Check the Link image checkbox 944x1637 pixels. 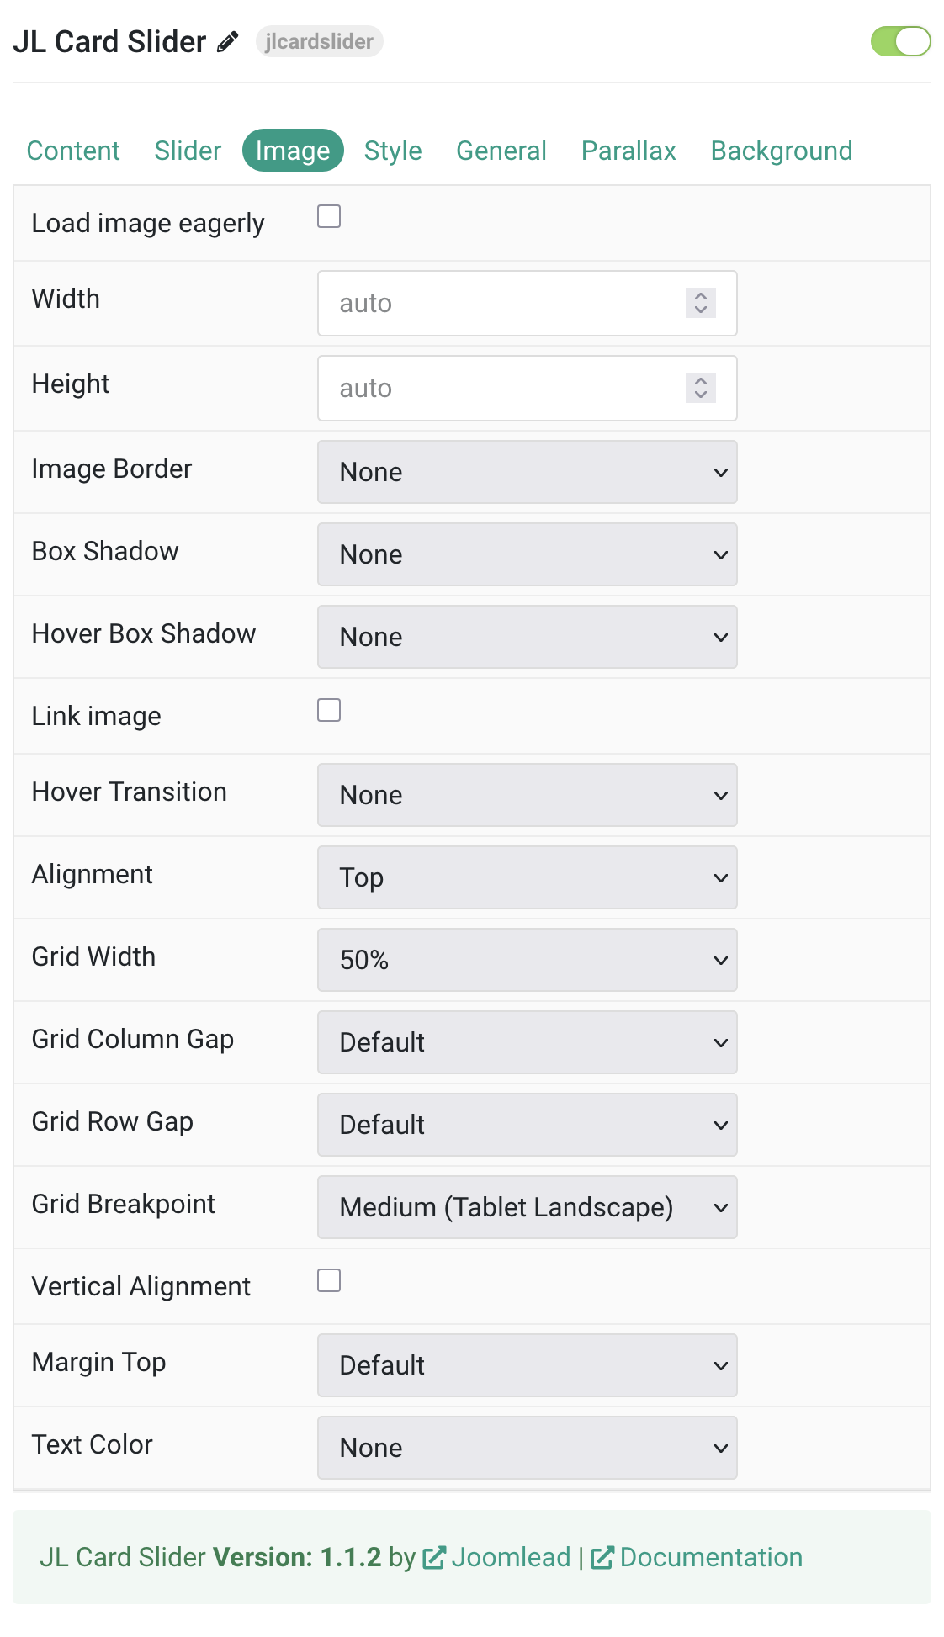coord(329,711)
